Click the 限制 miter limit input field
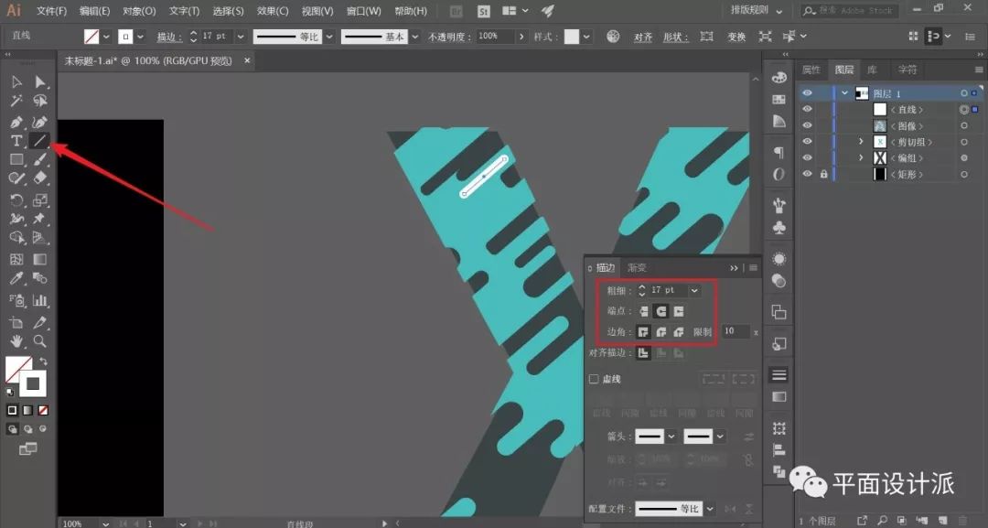Screen dimensions: 988x528 click(735, 331)
